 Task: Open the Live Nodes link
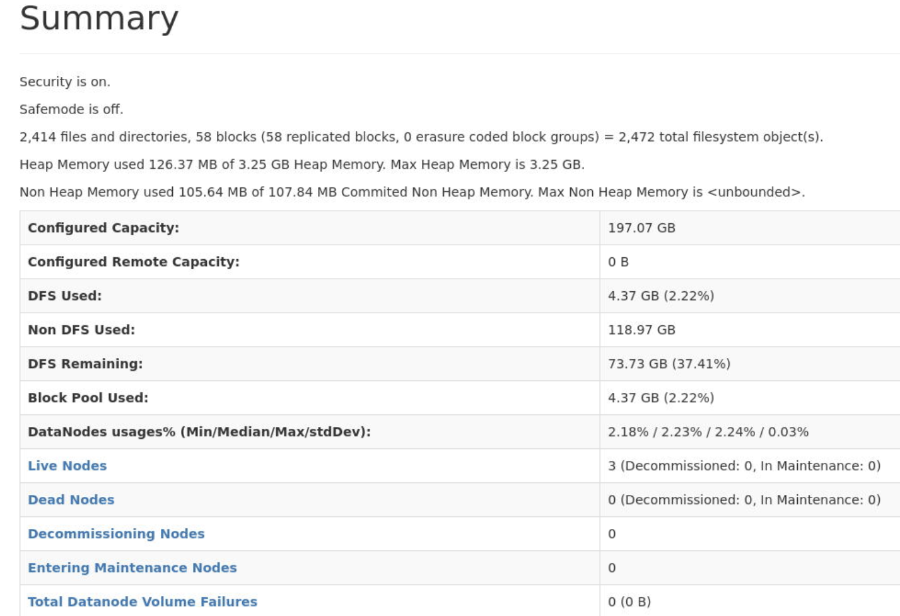67,465
